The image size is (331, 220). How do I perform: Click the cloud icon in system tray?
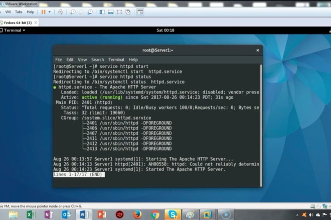(x=318, y=215)
